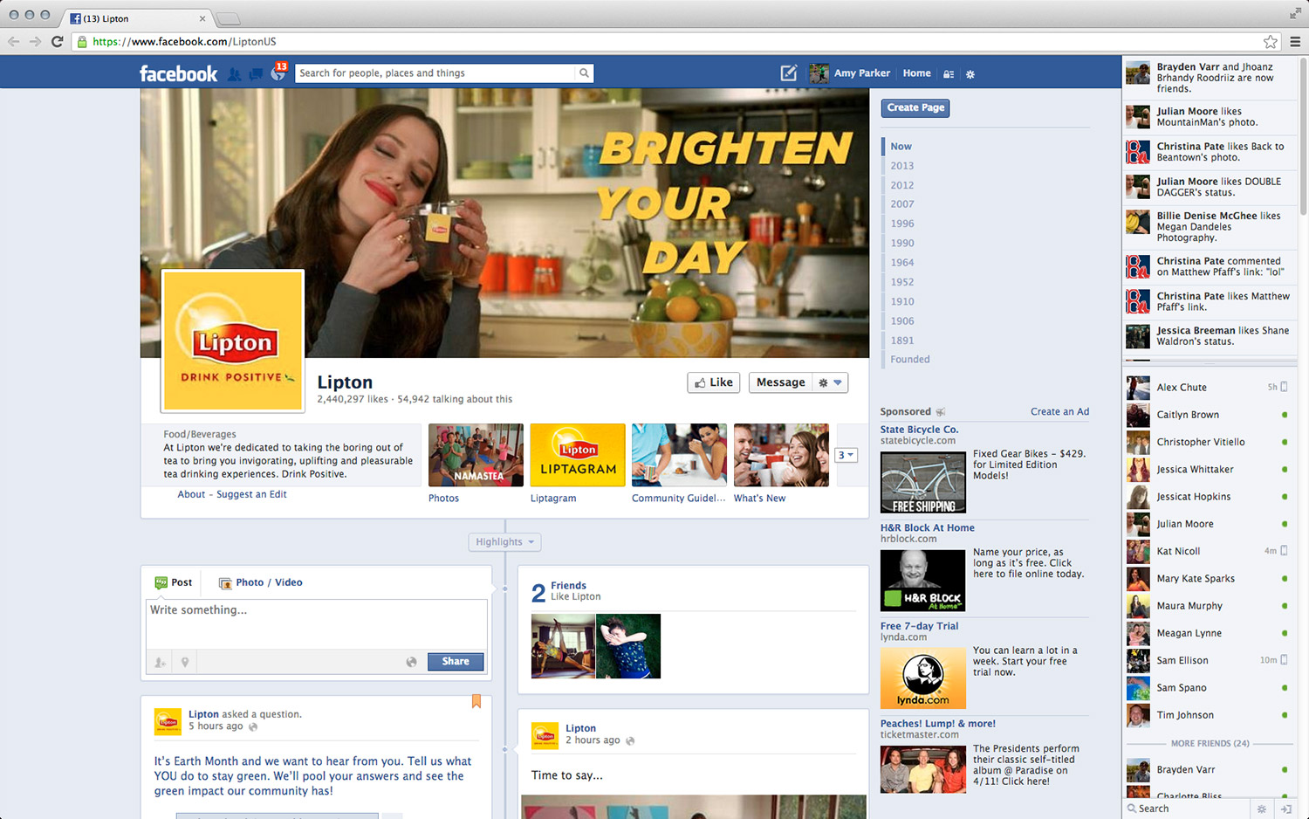This screenshot has height=819, width=1309.
Task: Open messages icon in Facebook header
Action: (x=256, y=74)
